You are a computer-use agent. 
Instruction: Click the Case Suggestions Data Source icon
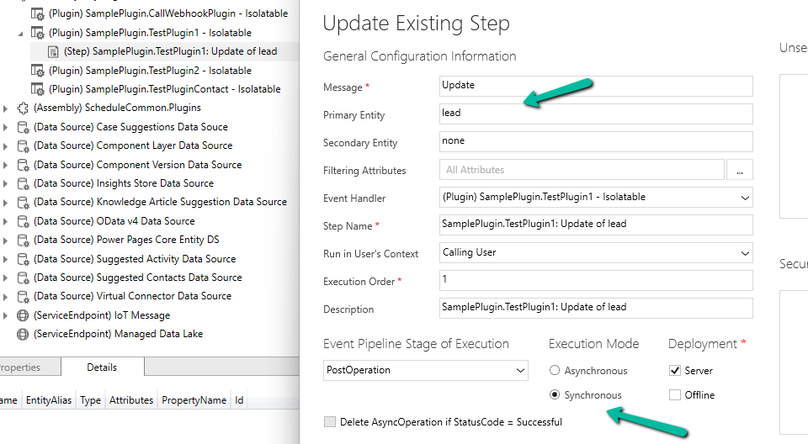(23, 128)
